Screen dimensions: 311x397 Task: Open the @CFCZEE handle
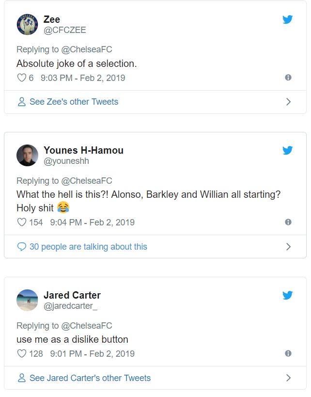coord(64,30)
